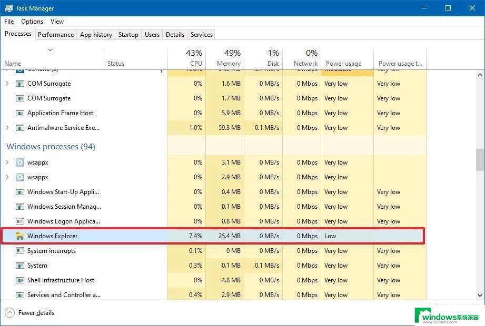Click the Windows Logon Application icon

click(20, 221)
